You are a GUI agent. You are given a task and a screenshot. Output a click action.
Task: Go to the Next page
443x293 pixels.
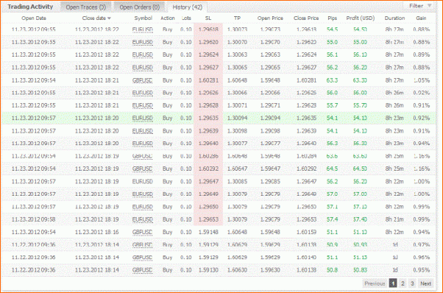pos(425,283)
